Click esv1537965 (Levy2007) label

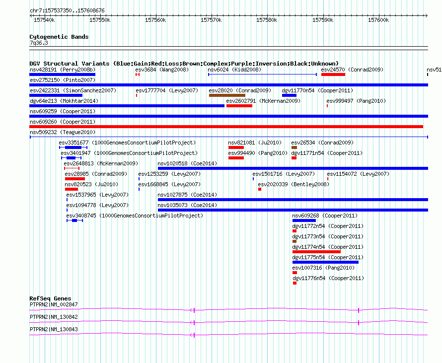coord(97,195)
